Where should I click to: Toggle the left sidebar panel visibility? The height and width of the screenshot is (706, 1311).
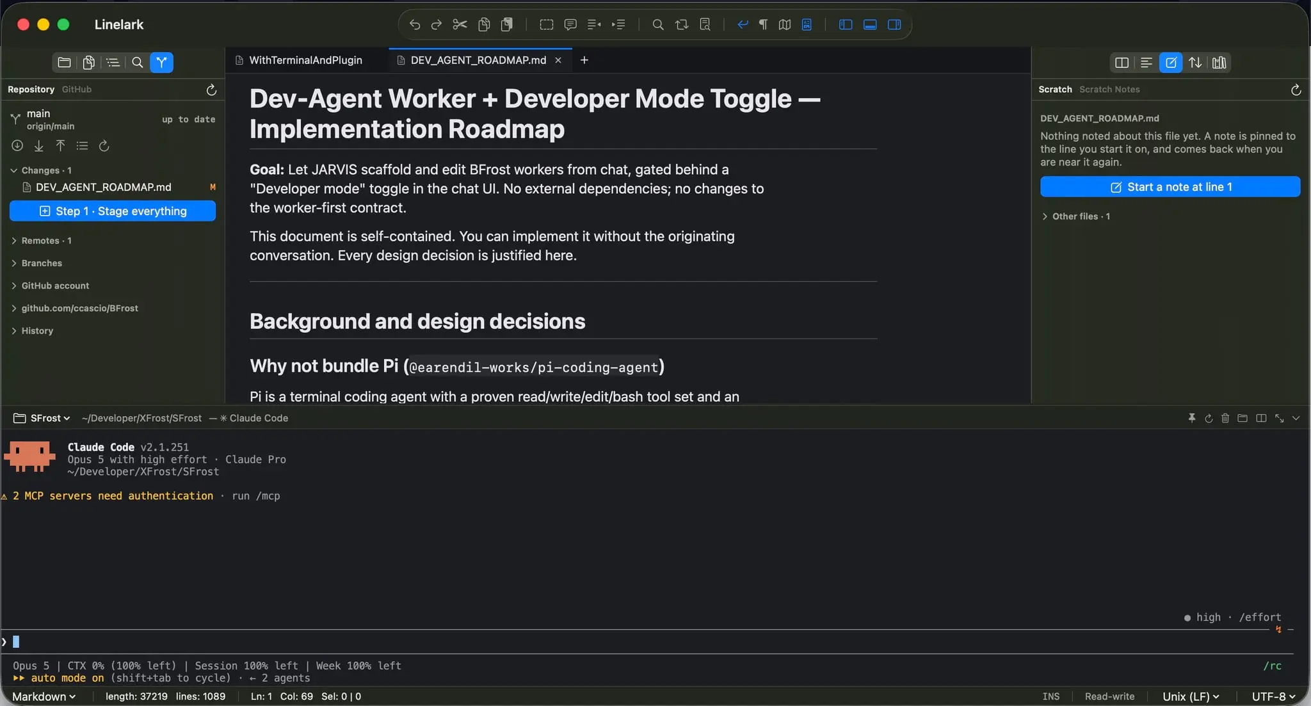[846, 24]
